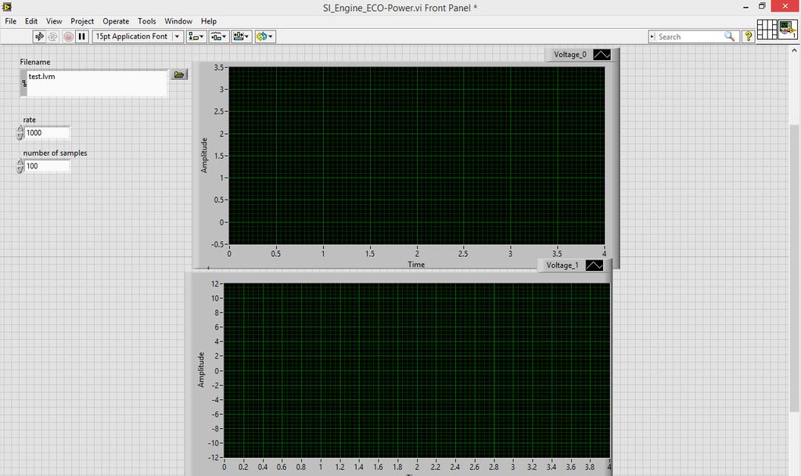Click the Run arrow button
The width and height of the screenshot is (801, 476).
(39, 36)
